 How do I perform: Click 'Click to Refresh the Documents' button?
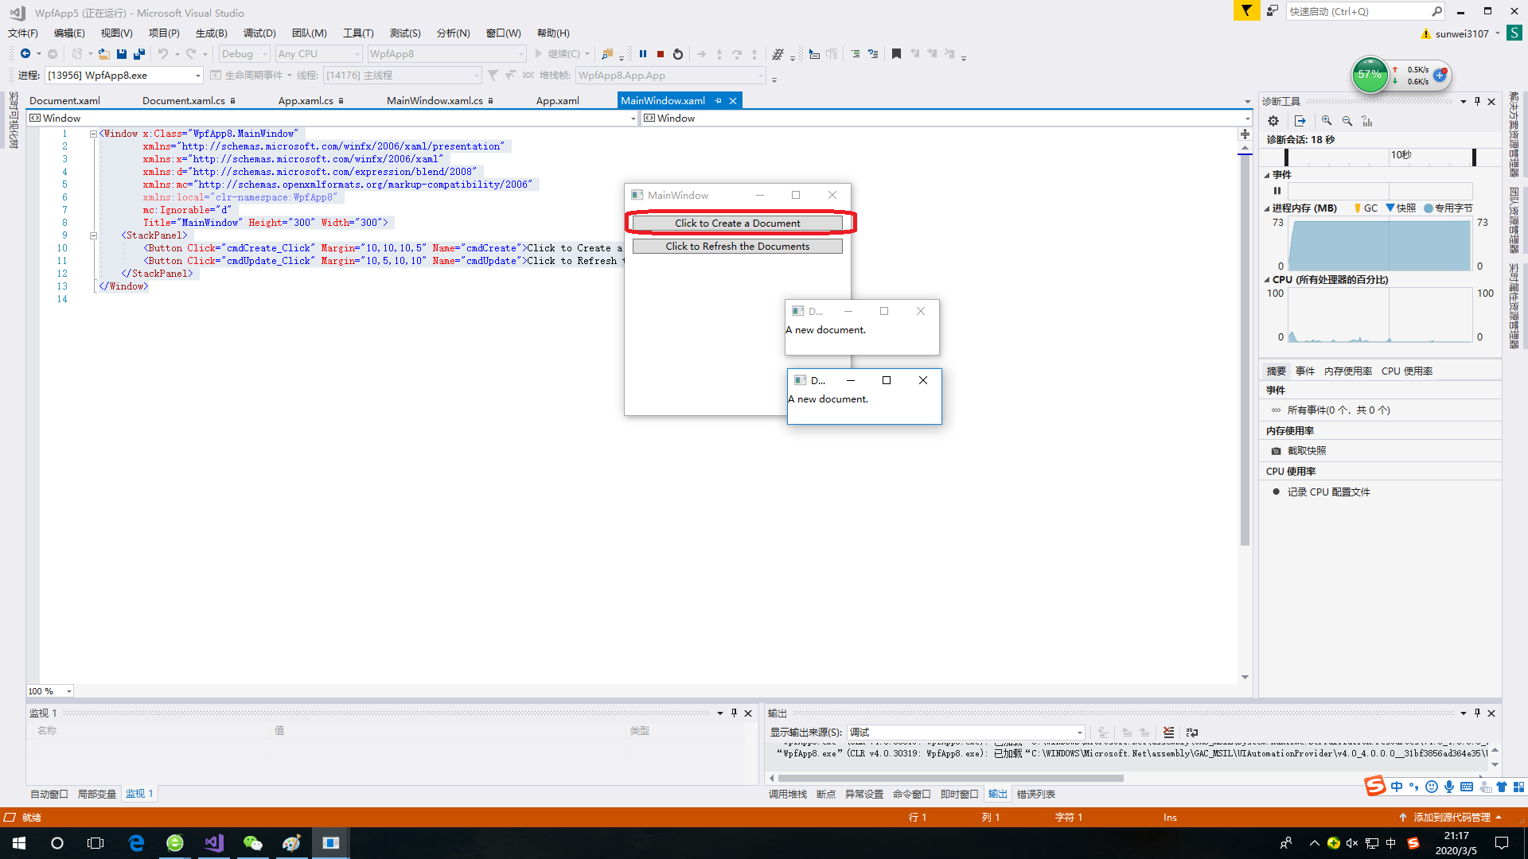click(737, 247)
